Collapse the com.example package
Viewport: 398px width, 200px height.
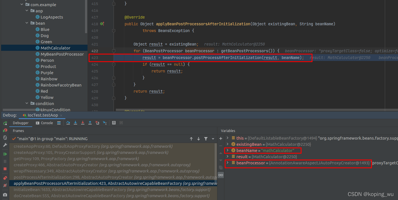pos(22,4)
